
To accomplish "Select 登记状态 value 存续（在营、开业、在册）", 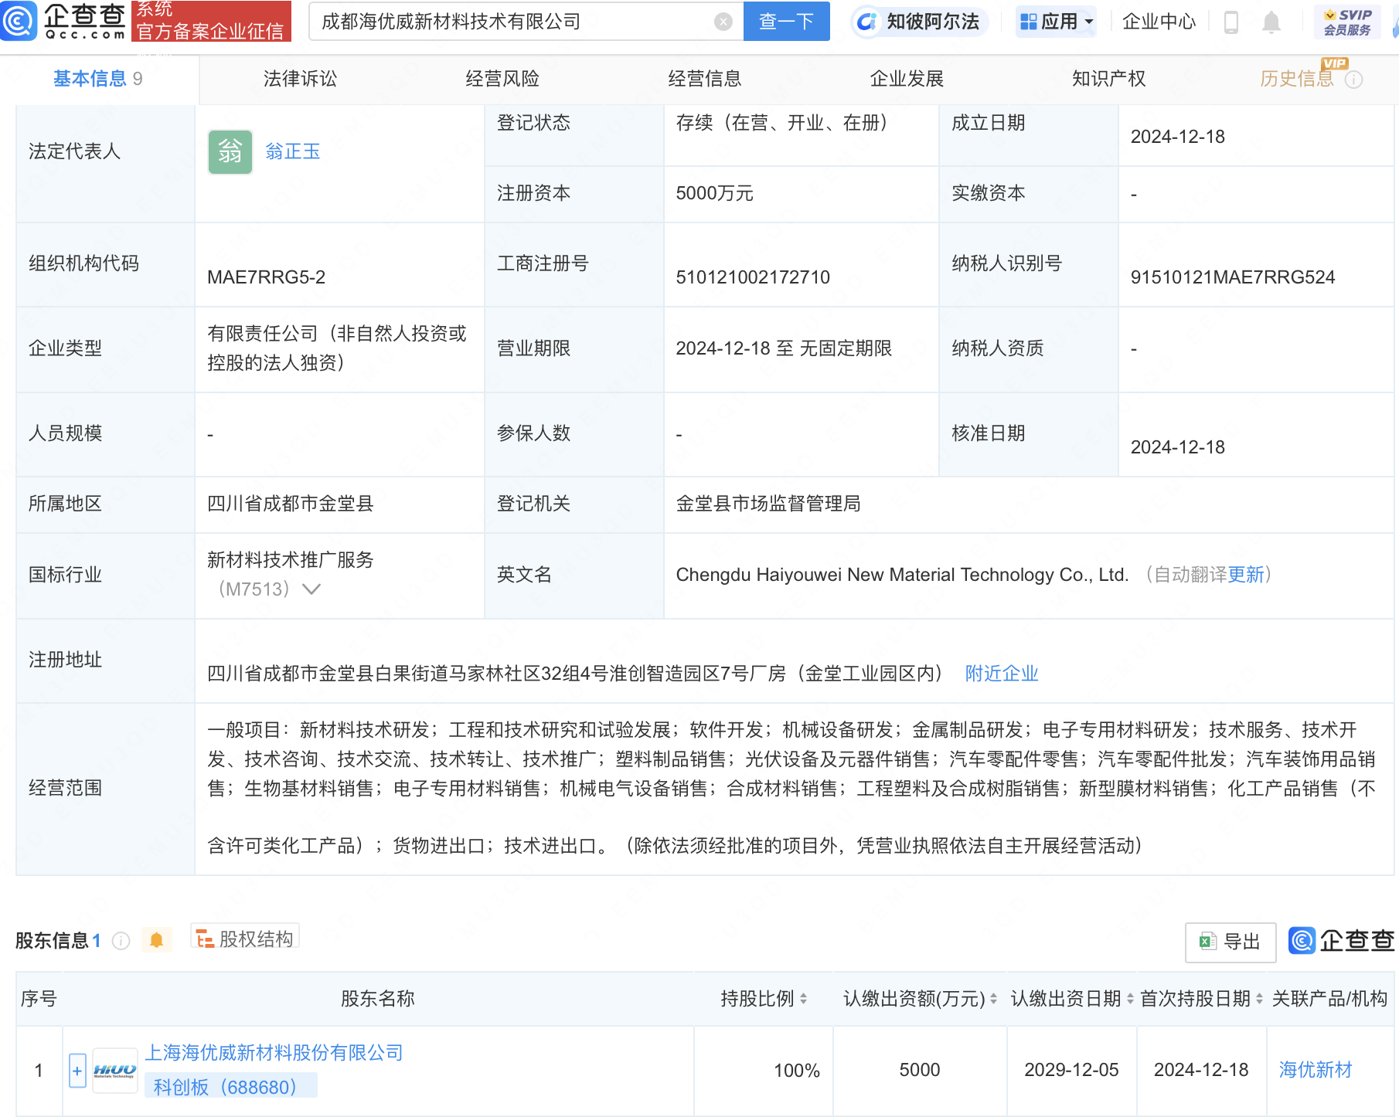I will 781,123.
